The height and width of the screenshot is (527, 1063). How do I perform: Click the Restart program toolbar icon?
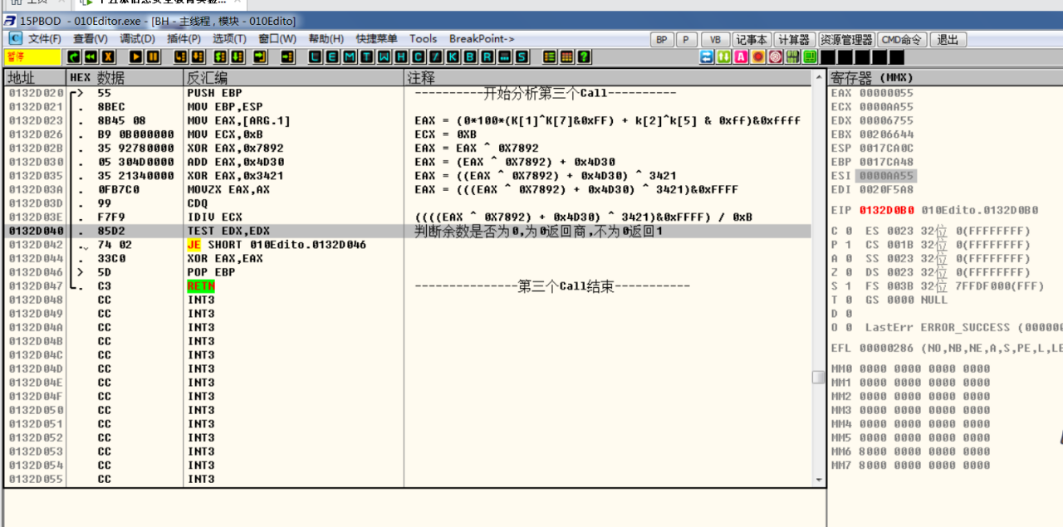pyautogui.click(x=91, y=57)
